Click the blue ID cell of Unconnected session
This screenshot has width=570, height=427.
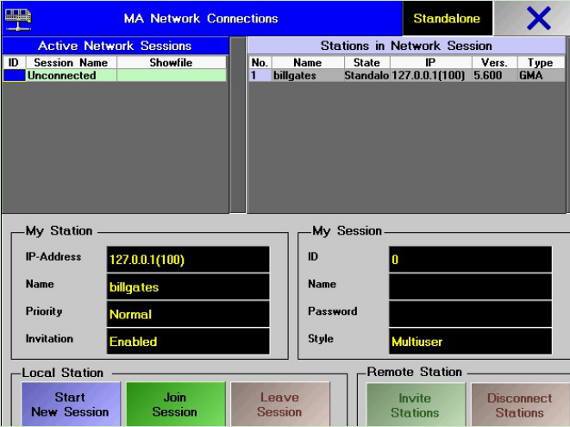pos(15,76)
